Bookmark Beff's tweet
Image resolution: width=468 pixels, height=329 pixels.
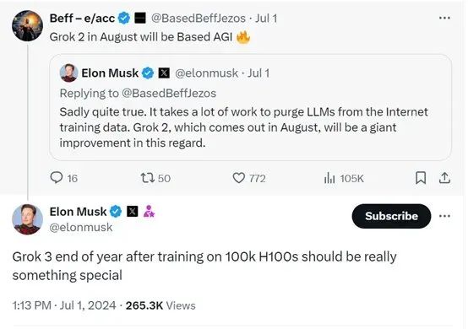(x=421, y=178)
